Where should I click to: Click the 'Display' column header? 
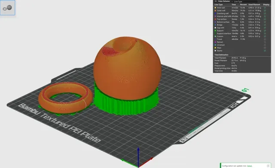tap(266, 5)
